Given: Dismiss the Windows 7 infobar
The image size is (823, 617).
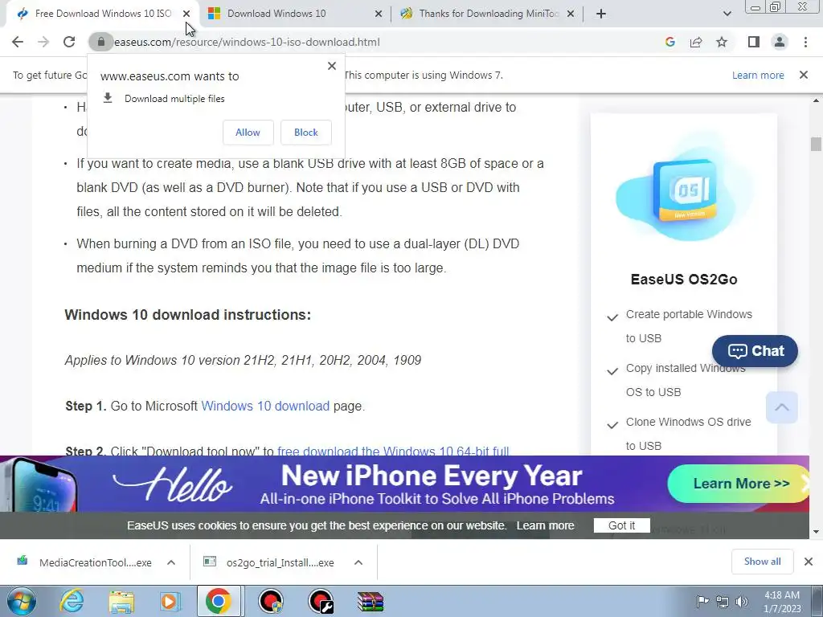Looking at the screenshot, I should (804, 75).
